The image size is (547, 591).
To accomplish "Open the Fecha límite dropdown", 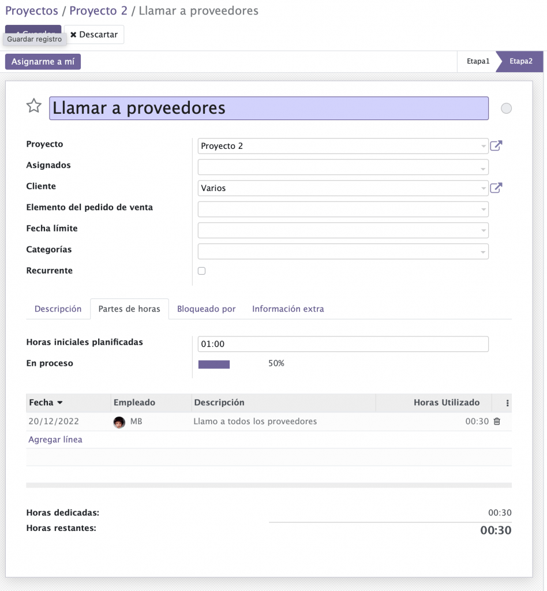I will tap(484, 231).
